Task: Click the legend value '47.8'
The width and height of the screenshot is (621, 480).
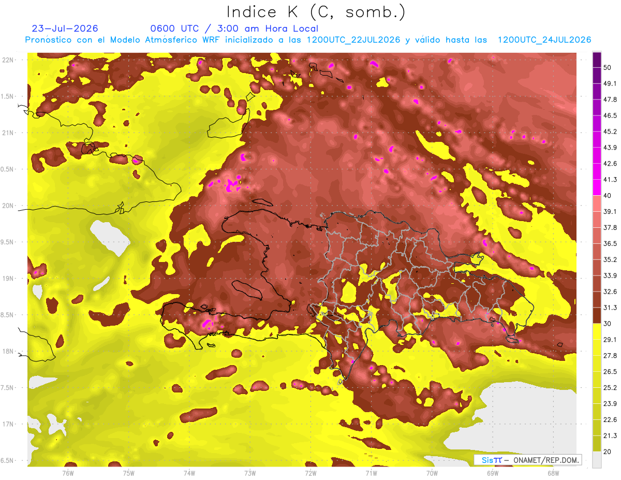Action: tap(610, 99)
